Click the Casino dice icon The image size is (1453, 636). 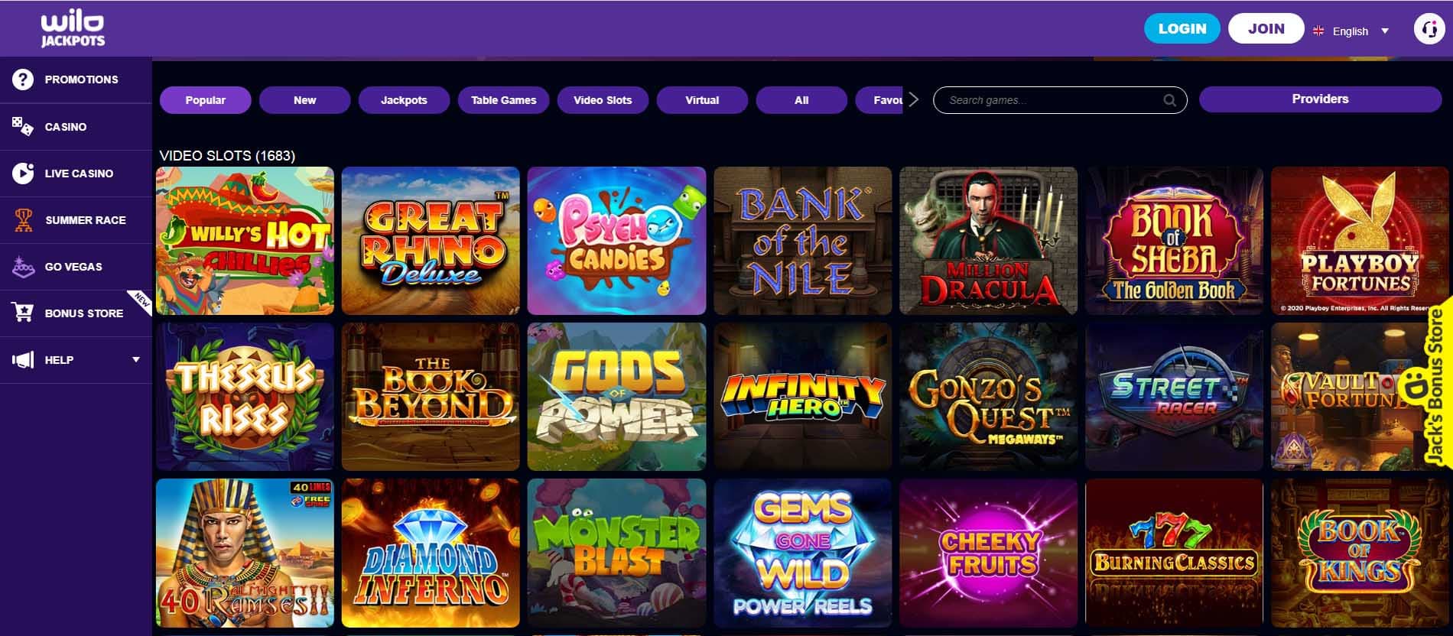tap(23, 126)
